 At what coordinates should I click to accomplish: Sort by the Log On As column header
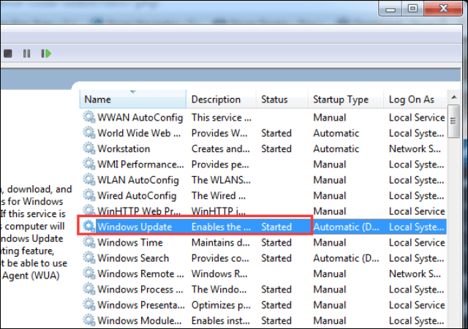[x=415, y=99]
